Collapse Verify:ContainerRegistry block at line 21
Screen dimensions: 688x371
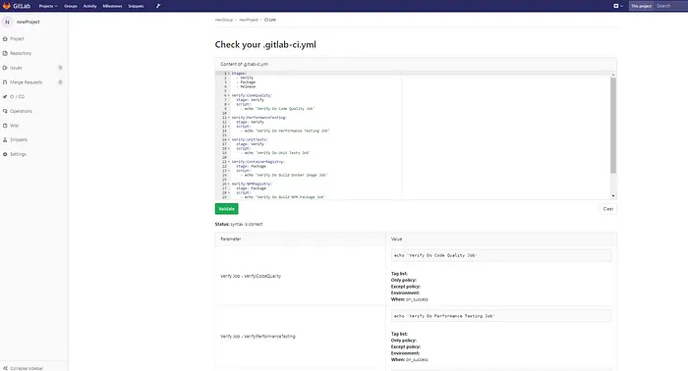coord(229,162)
